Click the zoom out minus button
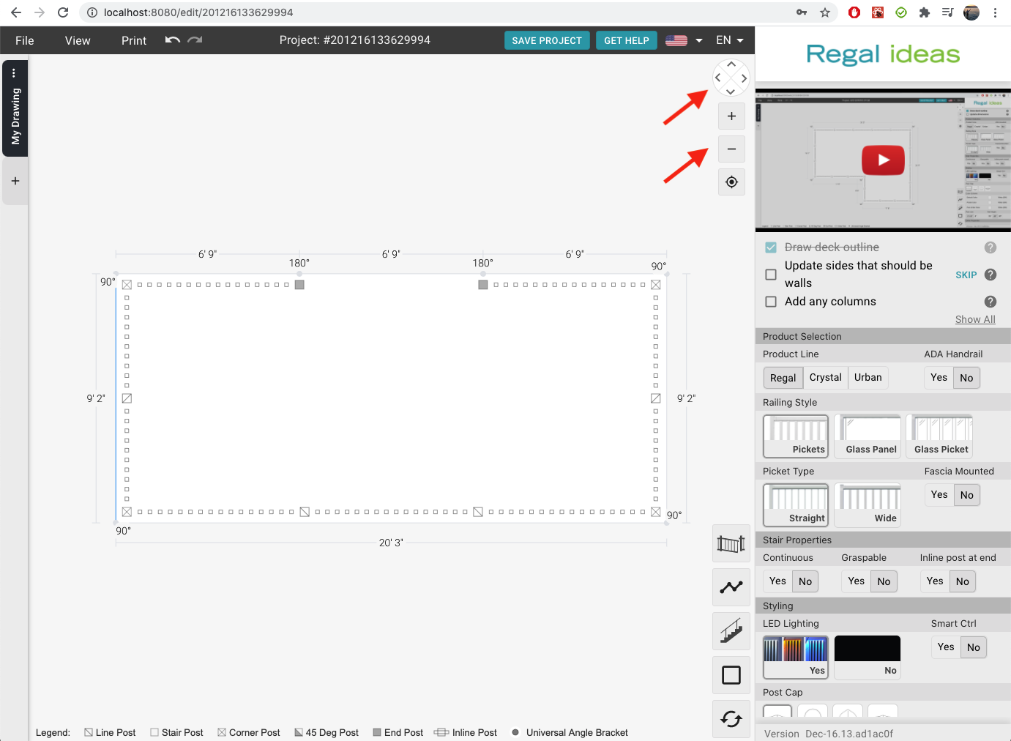Viewport: 1011px width, 741px height. click(731, 149)
